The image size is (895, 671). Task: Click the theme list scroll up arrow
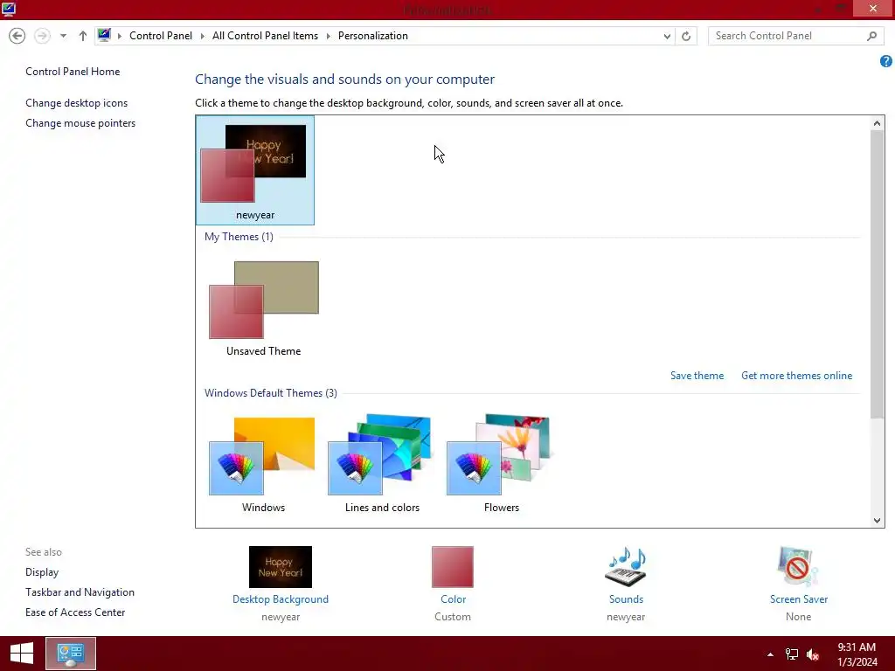coord(878,122)
